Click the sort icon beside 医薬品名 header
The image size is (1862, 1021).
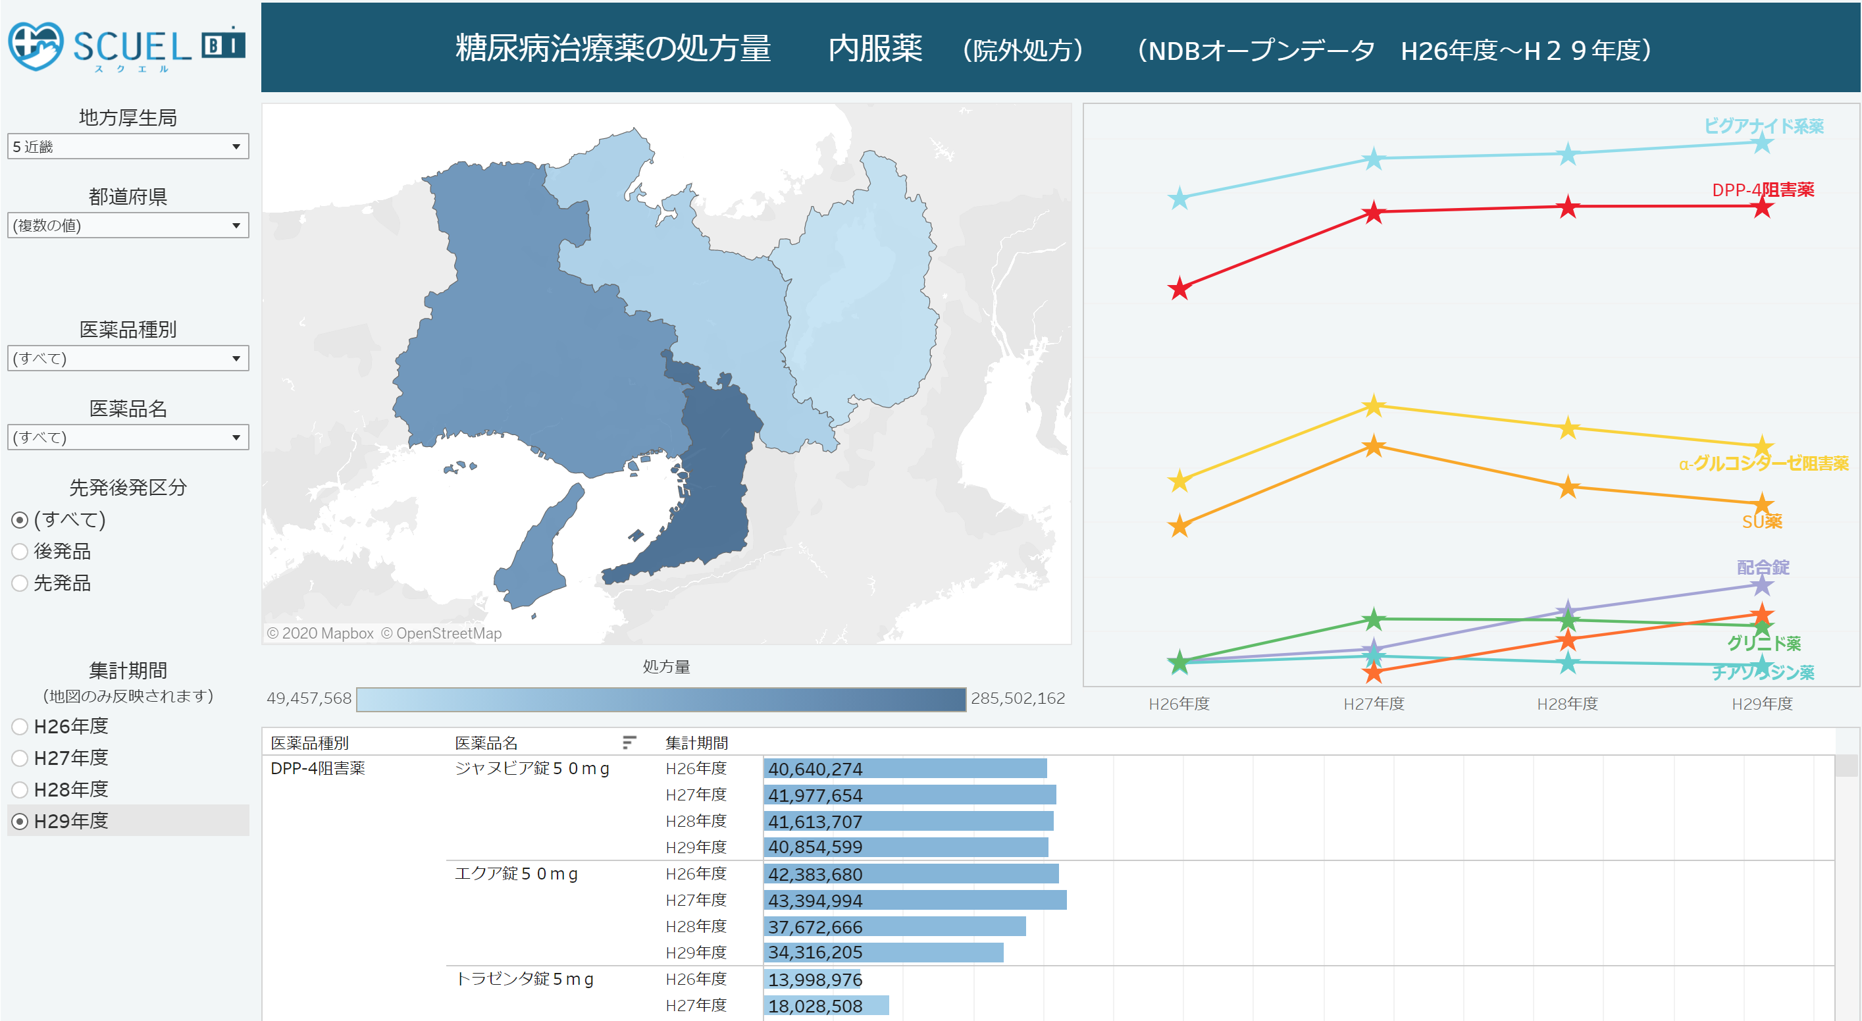pos(629,742)
